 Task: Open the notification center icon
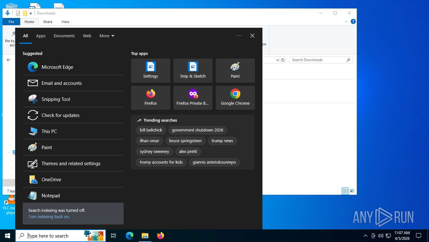point(419,236)
